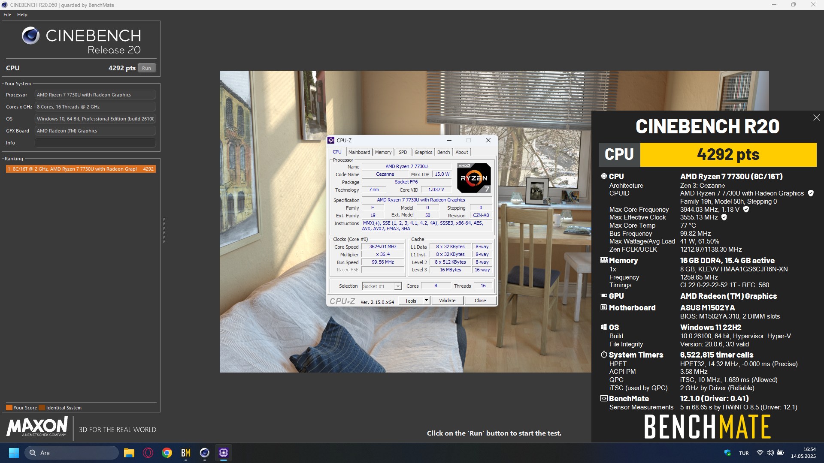
Task: Open File Explorer from taskbar
Action: coord(129,453)
